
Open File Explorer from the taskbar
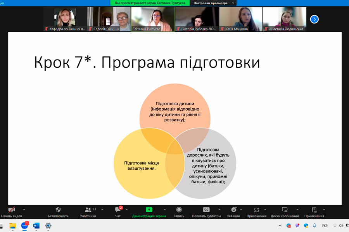pyautogui.click(x=13, y=226)
